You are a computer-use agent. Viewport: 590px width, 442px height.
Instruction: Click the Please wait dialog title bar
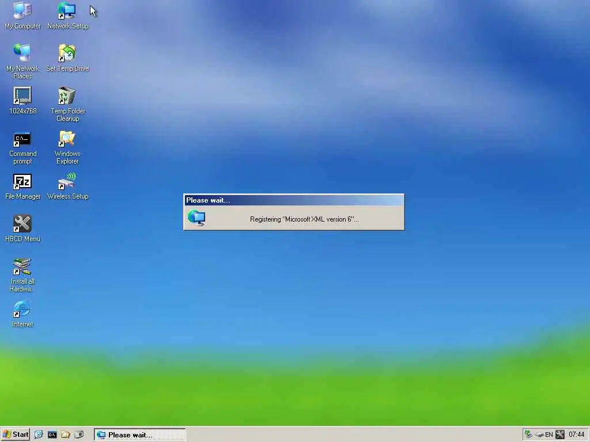(x=294, y=200)
